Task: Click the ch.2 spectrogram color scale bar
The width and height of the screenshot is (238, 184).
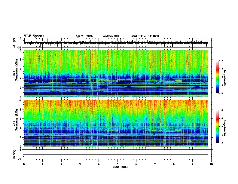Action: click(217, 127)
